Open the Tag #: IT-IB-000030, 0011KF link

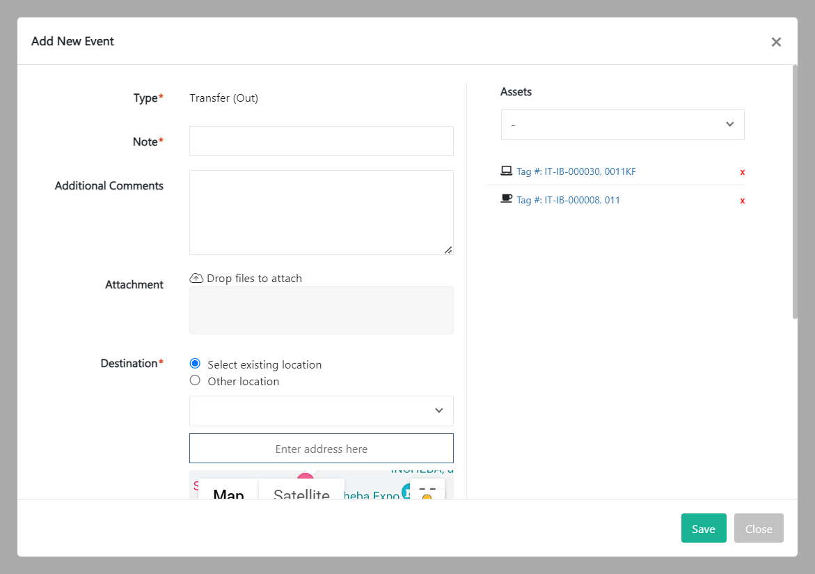(576, 171)
